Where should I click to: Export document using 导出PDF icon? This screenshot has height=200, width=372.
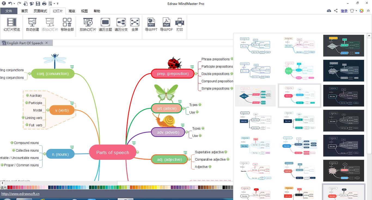point(166,25)
